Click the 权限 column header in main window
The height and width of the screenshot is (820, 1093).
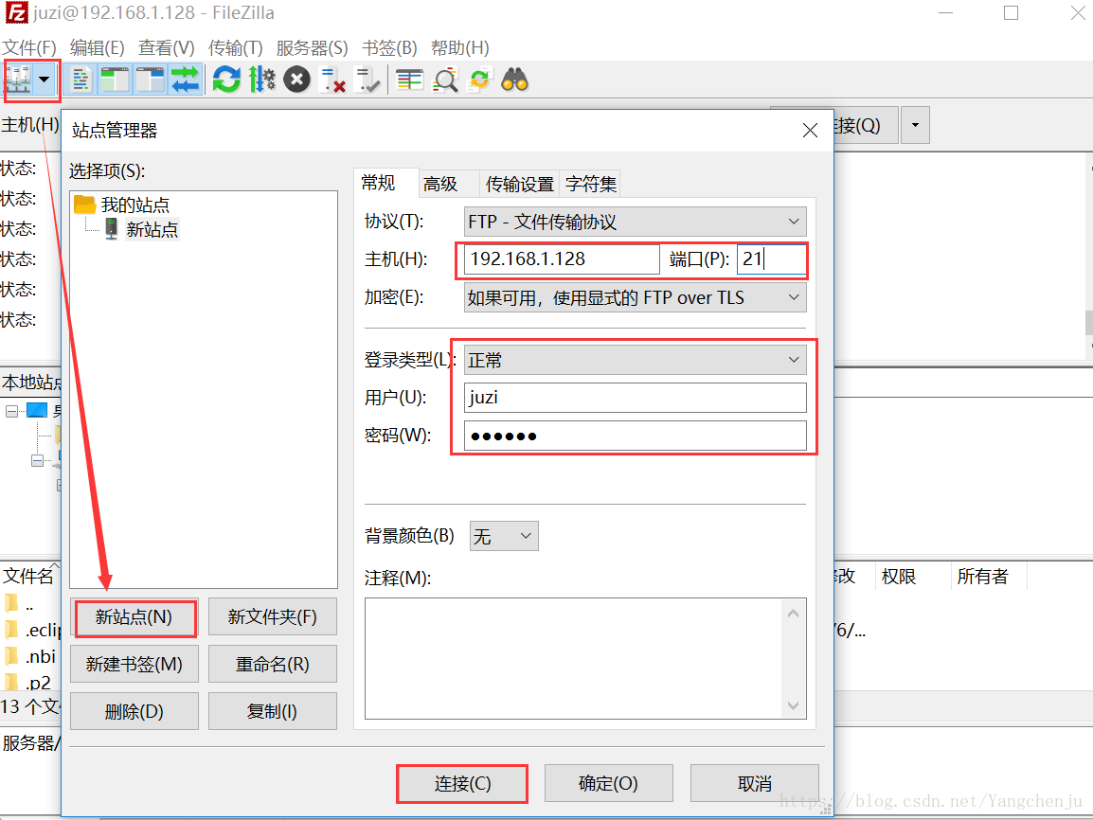pyautogui.click(x=899, y=576)
